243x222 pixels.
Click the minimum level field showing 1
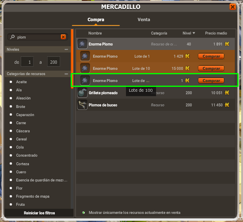point(27,62)
